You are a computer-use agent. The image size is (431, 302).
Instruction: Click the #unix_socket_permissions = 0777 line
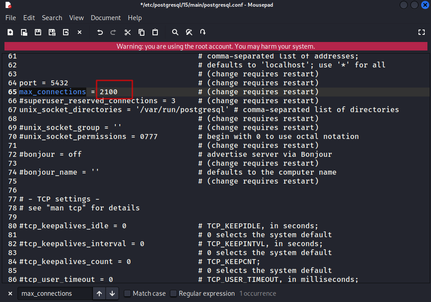click(x=88, y=136)
